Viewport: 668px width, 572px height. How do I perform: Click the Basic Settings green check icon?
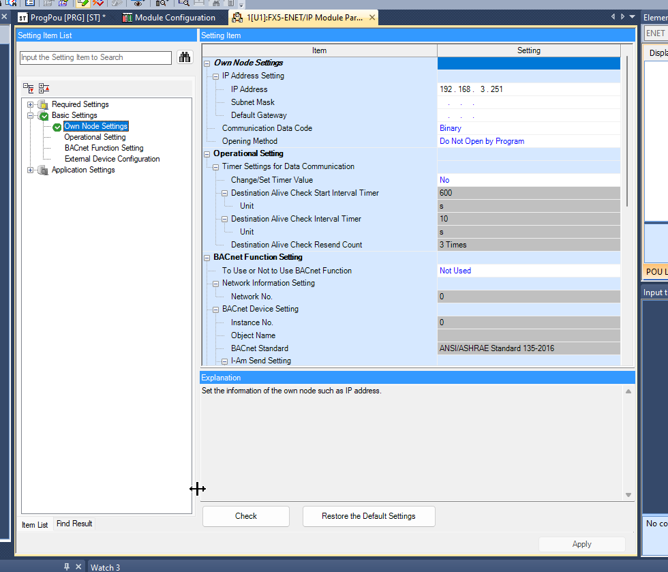click(x=44, y=116)
